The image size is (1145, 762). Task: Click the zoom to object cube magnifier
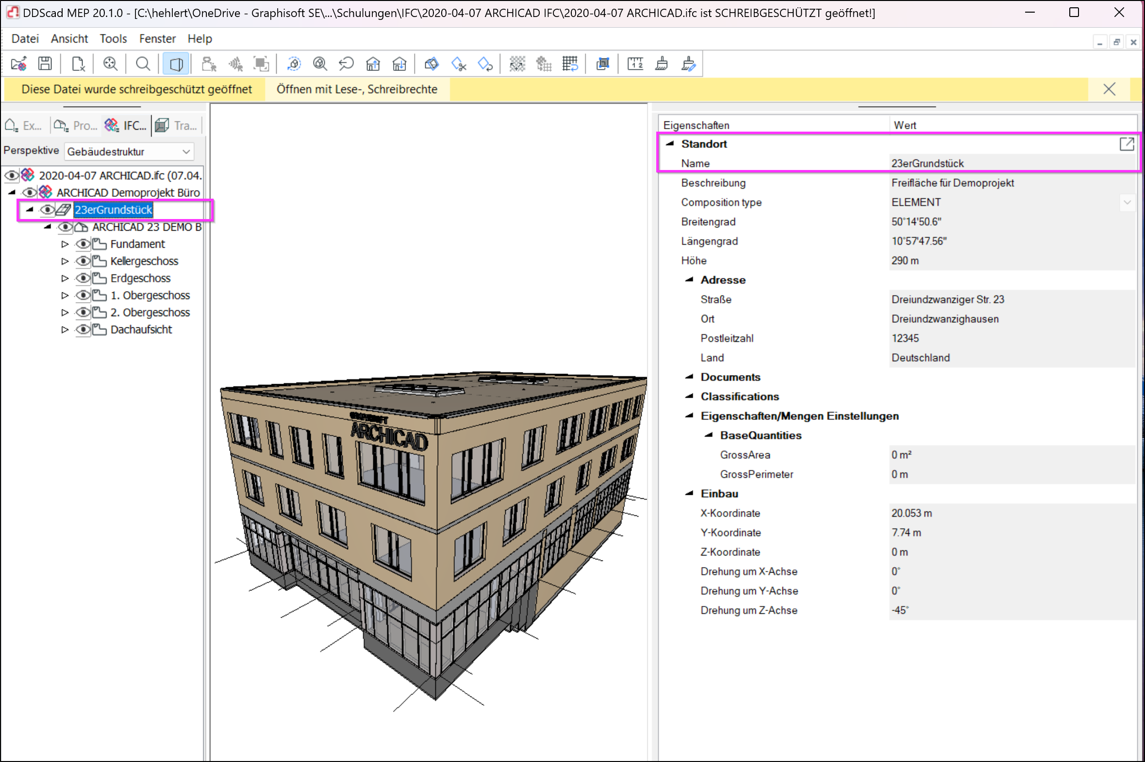pyautogui.click(x=320, y=64)
